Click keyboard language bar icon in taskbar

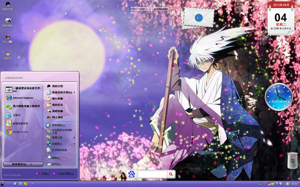[260, 184]
